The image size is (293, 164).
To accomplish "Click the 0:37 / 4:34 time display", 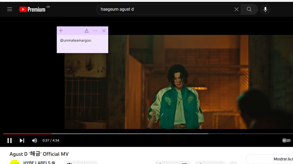I will pos(51,141).
